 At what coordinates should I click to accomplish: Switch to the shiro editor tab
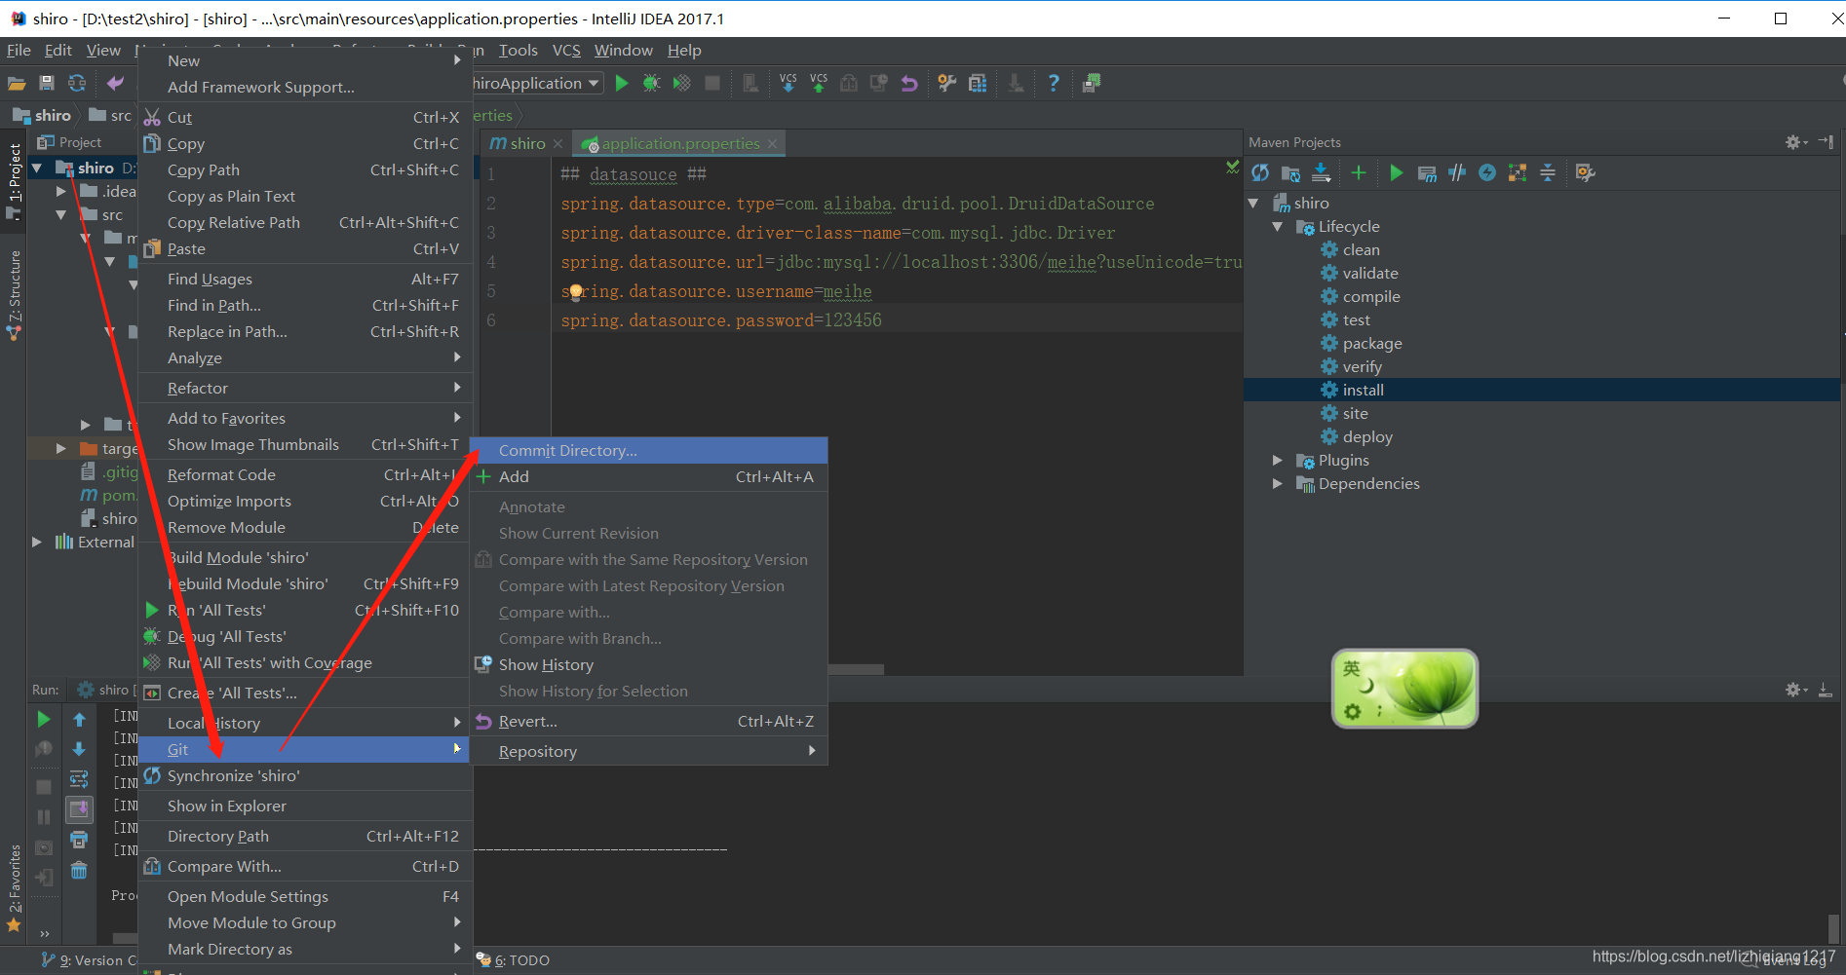point(527,143)
